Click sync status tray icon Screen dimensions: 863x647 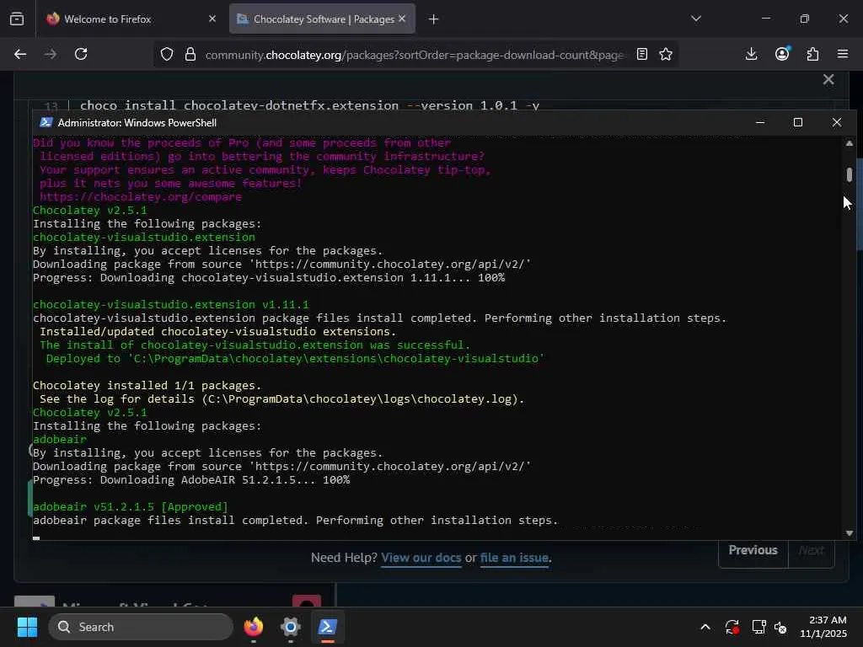(x=732, y=627)
